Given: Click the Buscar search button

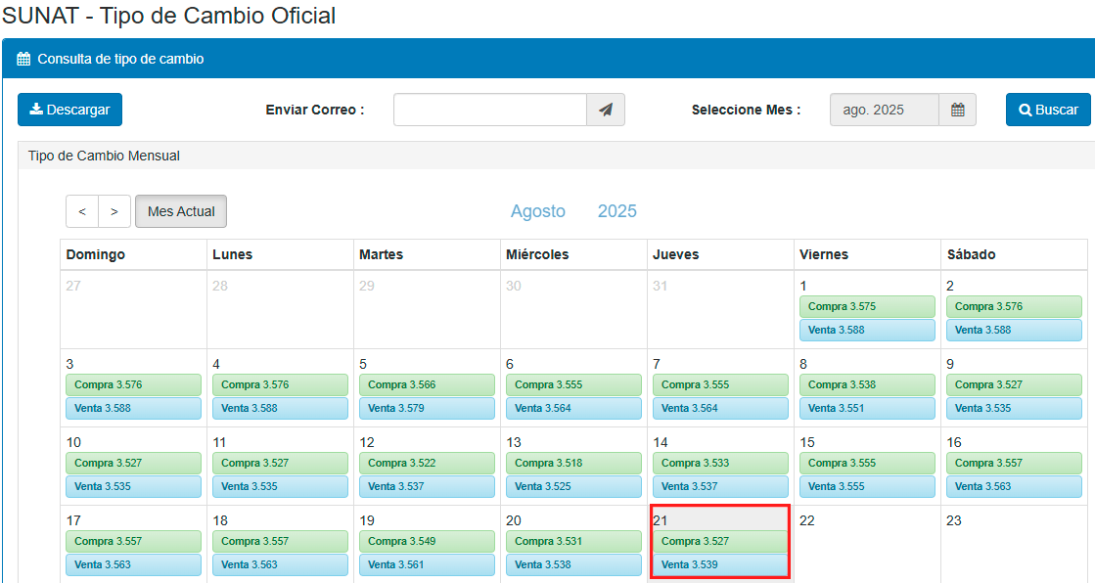Looking at the screenshot, I should coord(1048,110).
